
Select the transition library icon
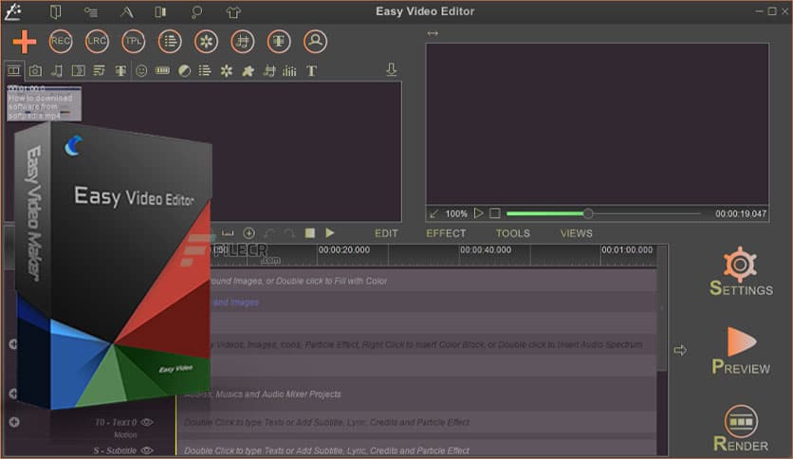(79, 71)
